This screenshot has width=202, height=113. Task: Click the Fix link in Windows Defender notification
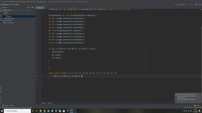178,102
